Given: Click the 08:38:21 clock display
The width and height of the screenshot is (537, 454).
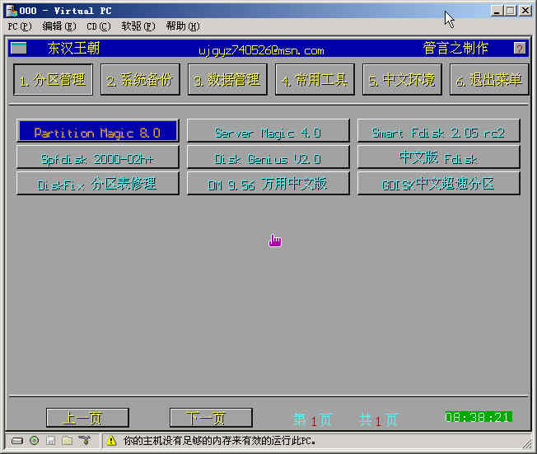Looking at the screenshot, I should [x=479, y=417].
